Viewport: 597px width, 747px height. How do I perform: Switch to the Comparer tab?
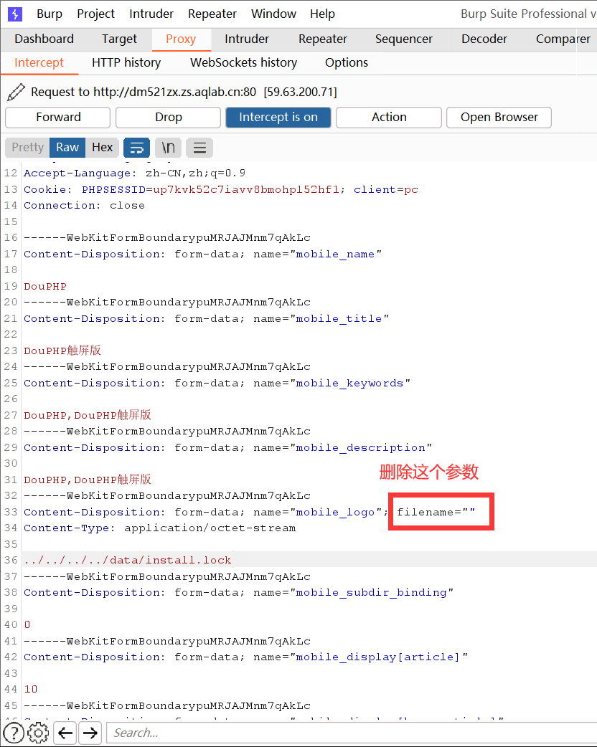point(563,39)
